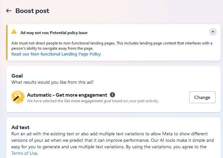
Task: Open the Terms of Use link
Action: (x=24, y=153)
